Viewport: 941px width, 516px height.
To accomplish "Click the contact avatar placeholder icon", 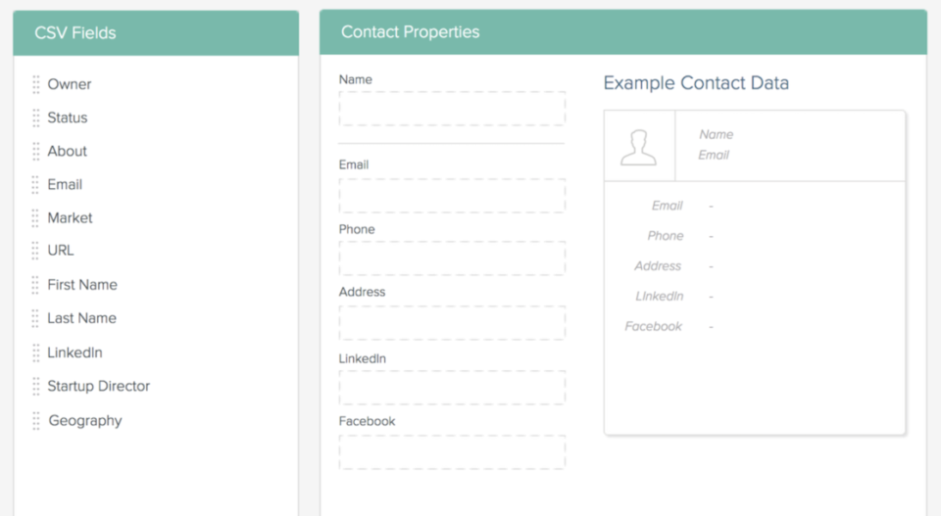I will click(638, 147).
